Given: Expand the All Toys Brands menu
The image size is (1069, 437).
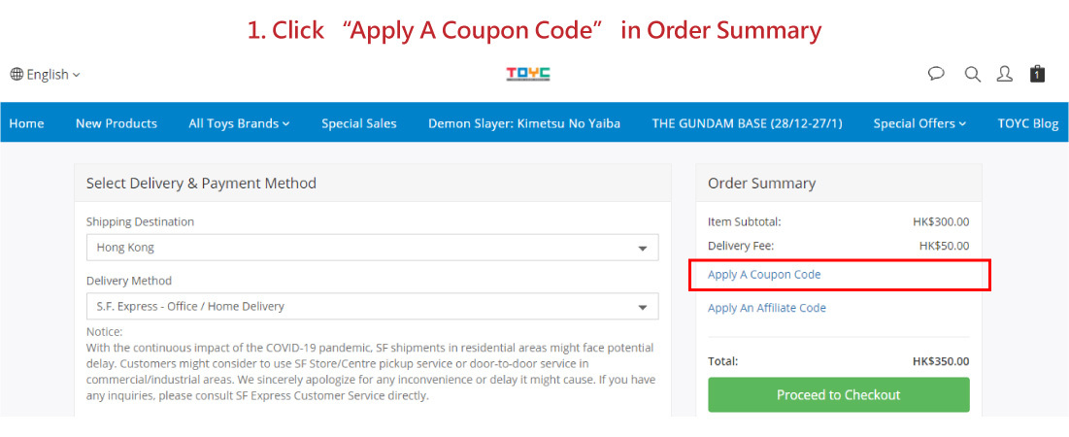Looking at the screenshot, I should click(x=239, y=123).
